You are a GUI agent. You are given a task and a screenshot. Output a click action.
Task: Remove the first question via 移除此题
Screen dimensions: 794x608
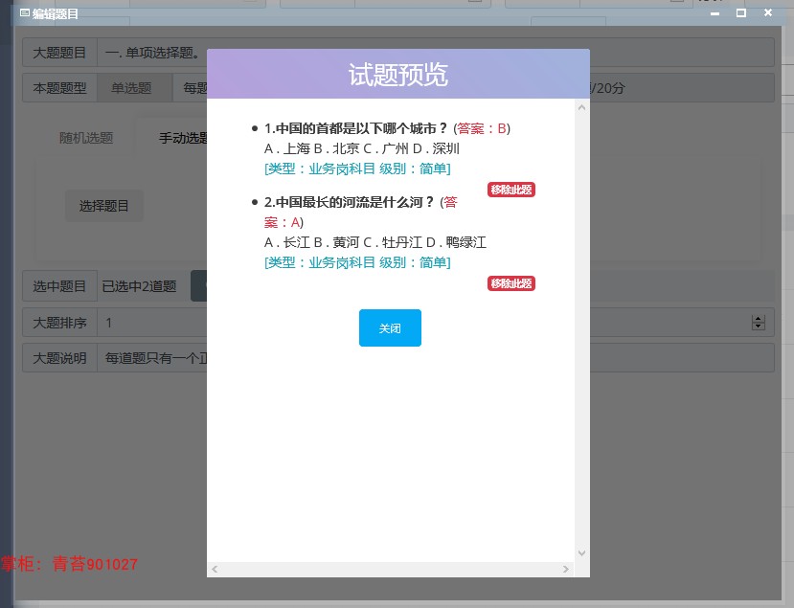(511, 190)
